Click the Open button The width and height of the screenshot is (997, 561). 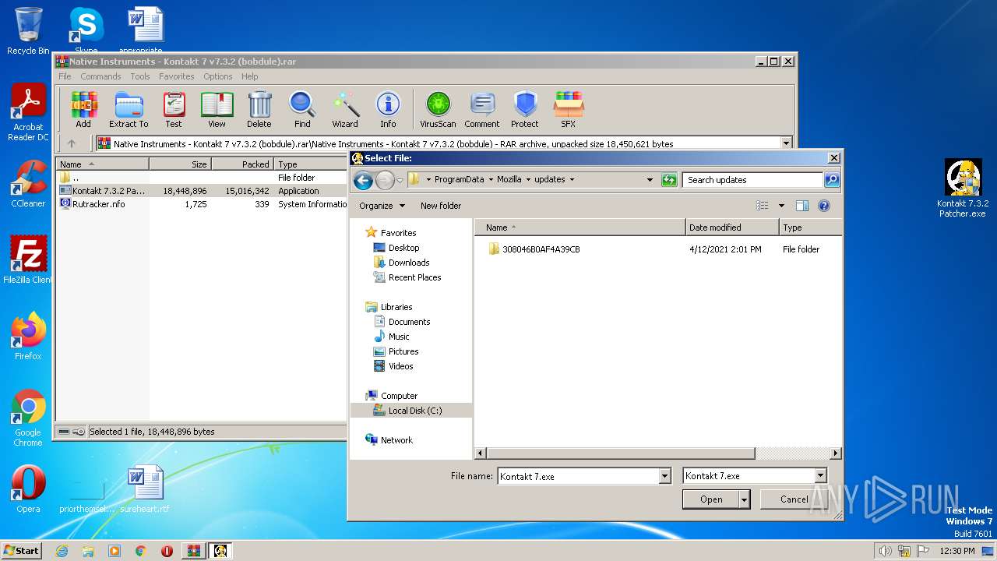(x=710, y=499)
